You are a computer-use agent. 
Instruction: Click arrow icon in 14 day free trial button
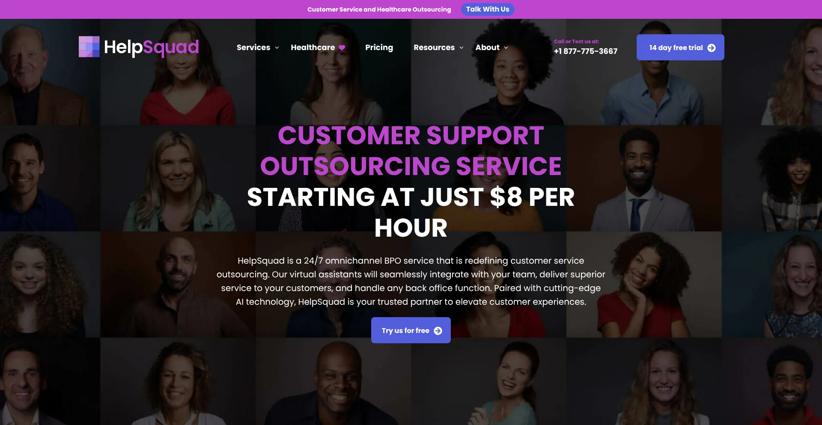[712, 48]
